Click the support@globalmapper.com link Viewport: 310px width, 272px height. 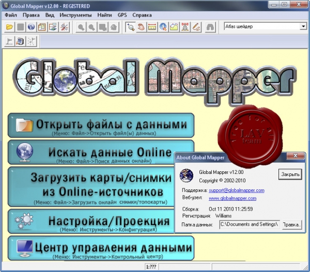[237, 190]
